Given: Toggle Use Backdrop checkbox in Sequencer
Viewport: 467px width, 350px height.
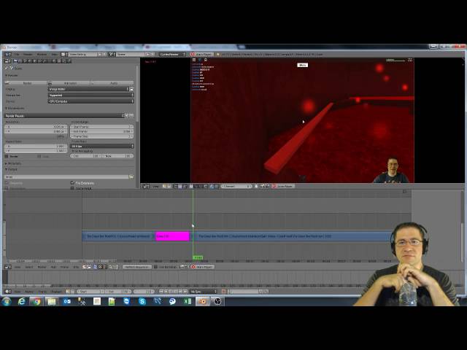Looking at the screenshot, I should click(155, 267).
